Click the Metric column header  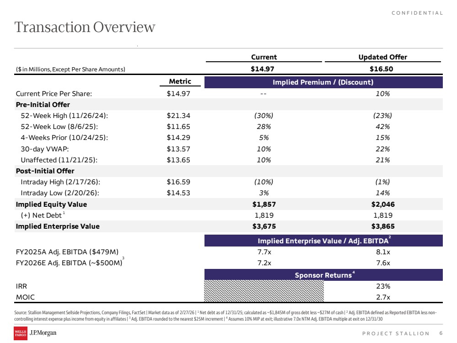pos(180,81)
